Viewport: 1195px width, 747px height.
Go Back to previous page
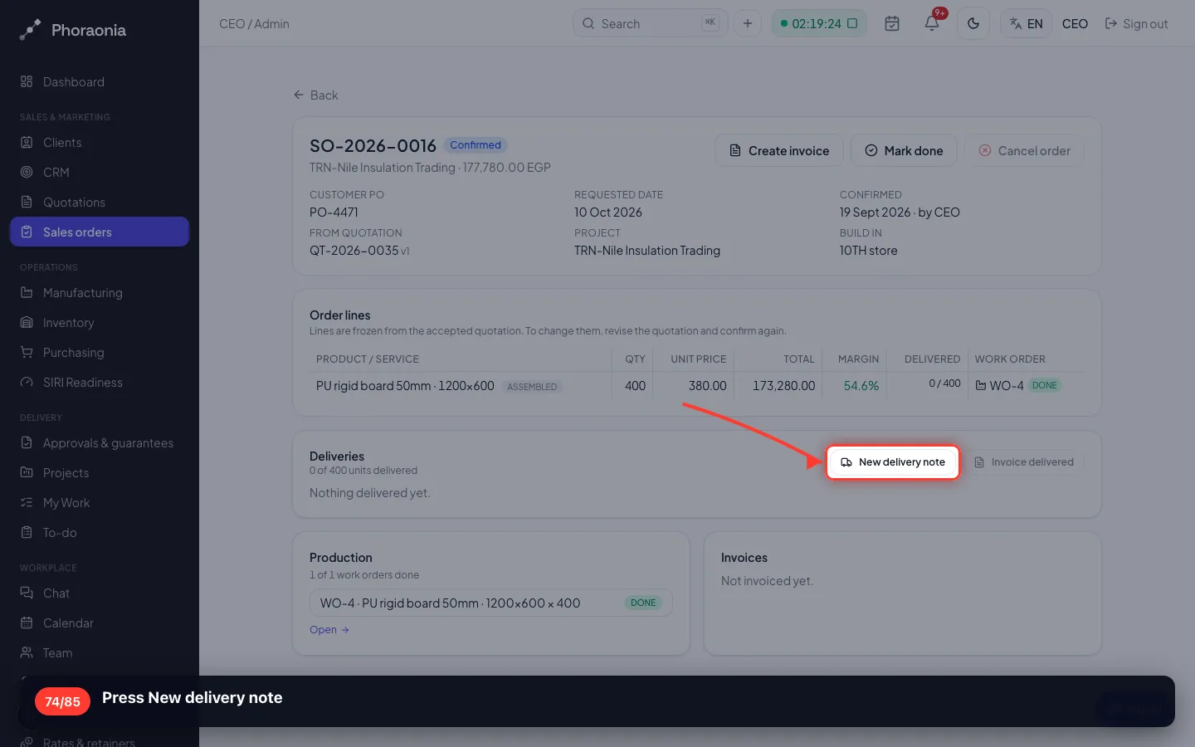coord(315,95)
